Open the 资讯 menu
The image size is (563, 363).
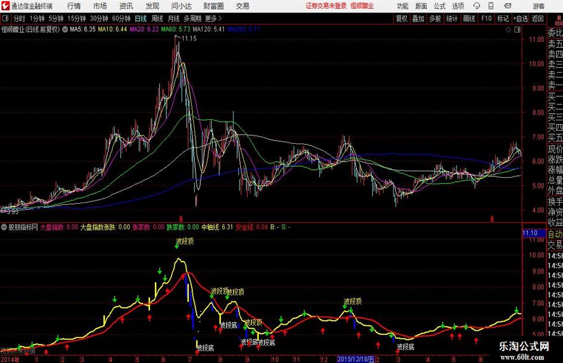126,6
